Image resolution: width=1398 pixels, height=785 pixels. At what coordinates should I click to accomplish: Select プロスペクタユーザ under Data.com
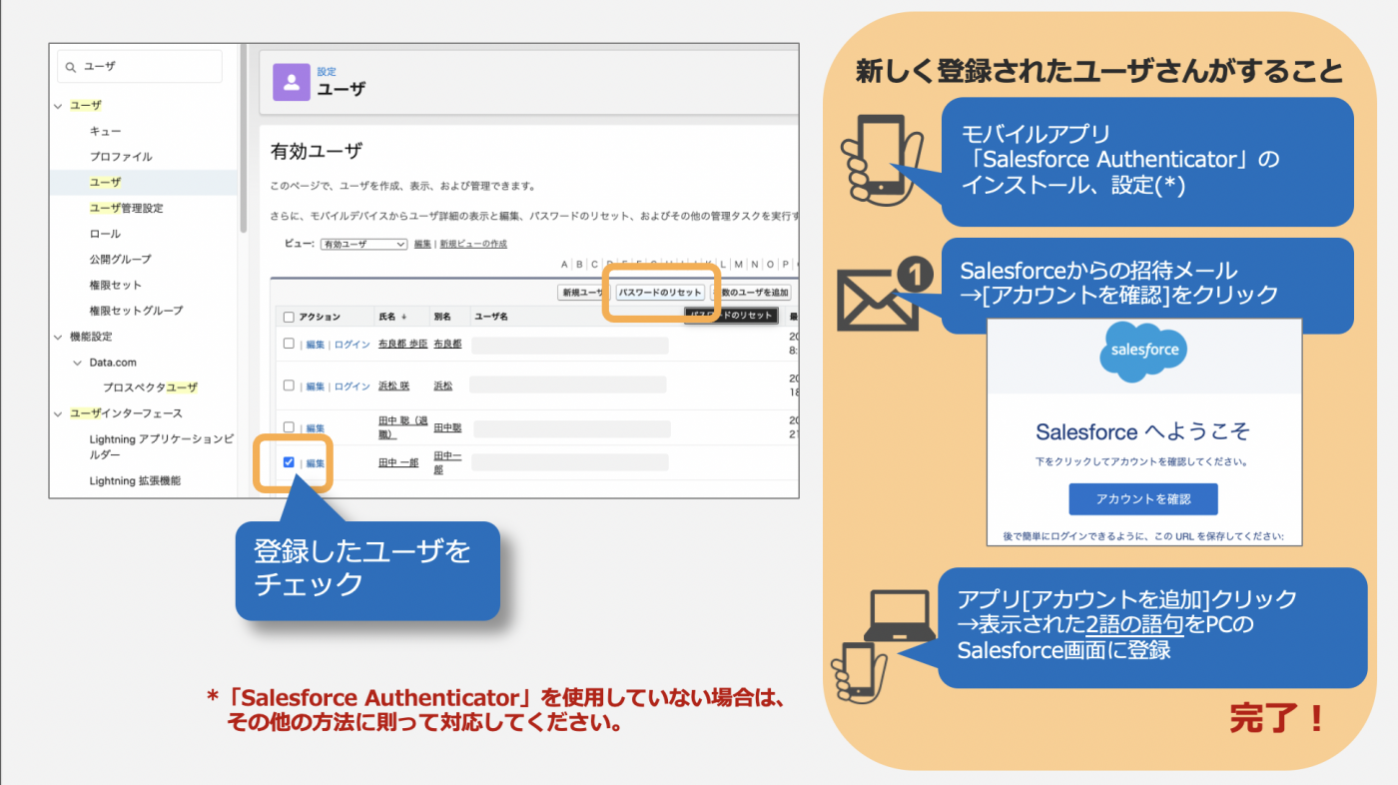click(x=150, y=388)
